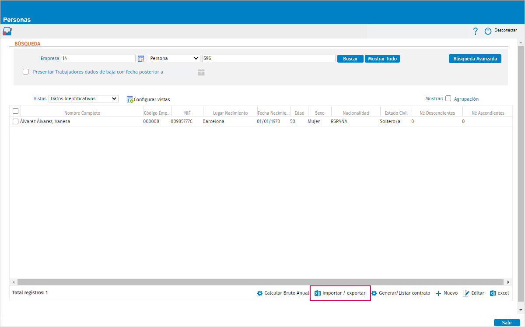Click the Calcular Bruto Anual gear icon
The height and width of the screenshot is (327, 525).
260,293
